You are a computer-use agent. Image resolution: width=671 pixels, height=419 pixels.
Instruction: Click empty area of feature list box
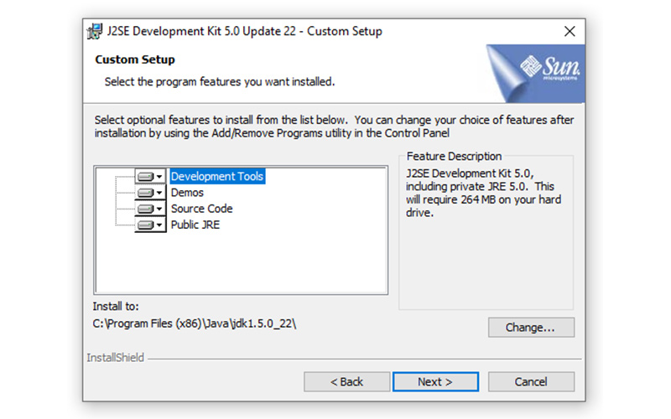point(257,261)
